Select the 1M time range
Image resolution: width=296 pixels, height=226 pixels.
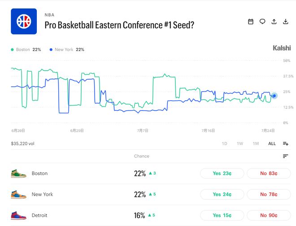(x=256, y=144)
